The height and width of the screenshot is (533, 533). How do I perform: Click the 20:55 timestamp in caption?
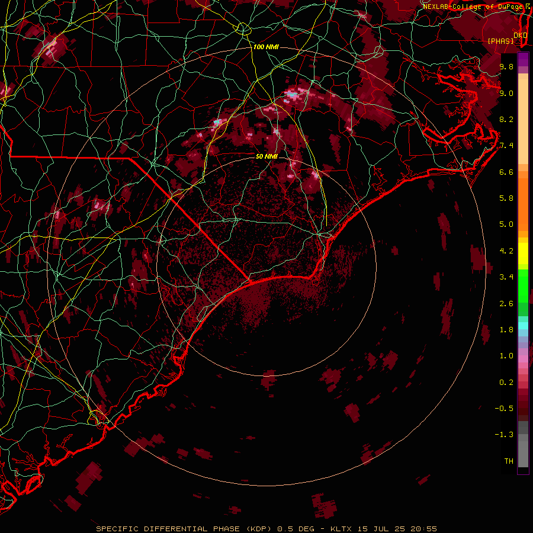click(423, 529)
